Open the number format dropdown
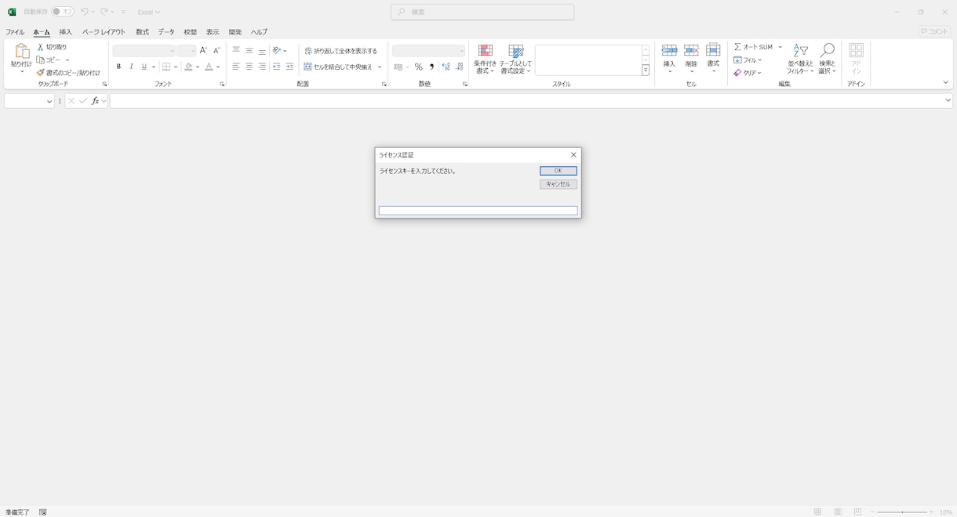The height and width of the screenshot is (517, 957). click(461, 51)
